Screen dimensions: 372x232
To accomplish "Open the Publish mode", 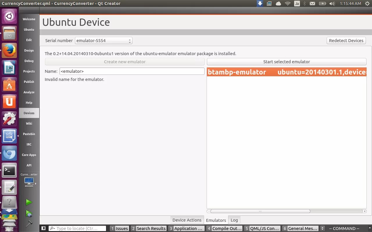I will pos(29,82).
